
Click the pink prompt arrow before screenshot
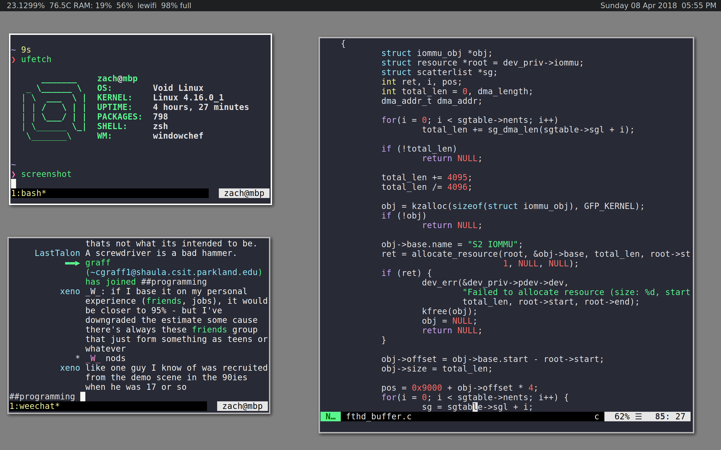[14, 174]
